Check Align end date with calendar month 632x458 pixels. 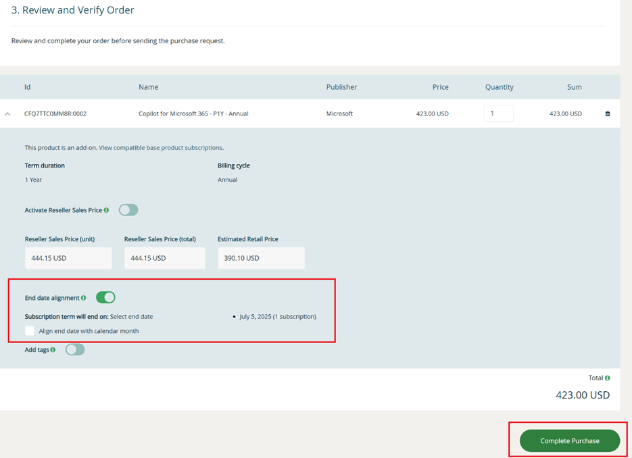(x=30, y=331)
